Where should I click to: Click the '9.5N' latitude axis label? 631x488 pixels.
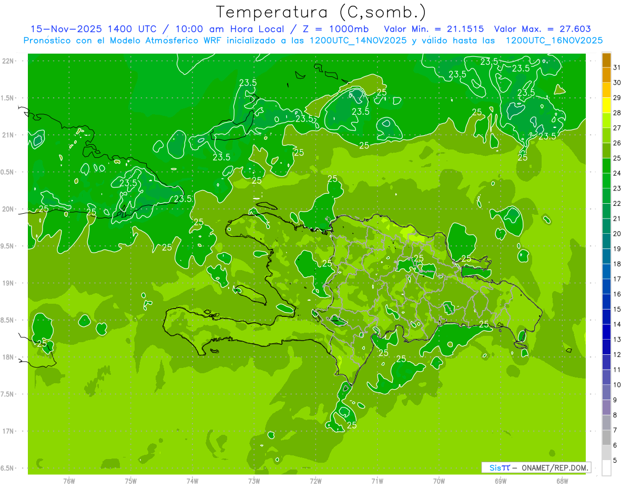pos(8,246)
